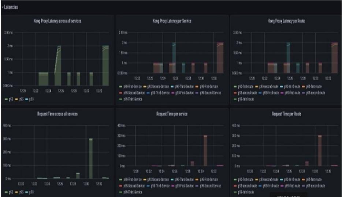This screenshot has height=197, width=342.
Task: Select last-row third-route label in Request Time per Route legend
Action: (246, 192)
